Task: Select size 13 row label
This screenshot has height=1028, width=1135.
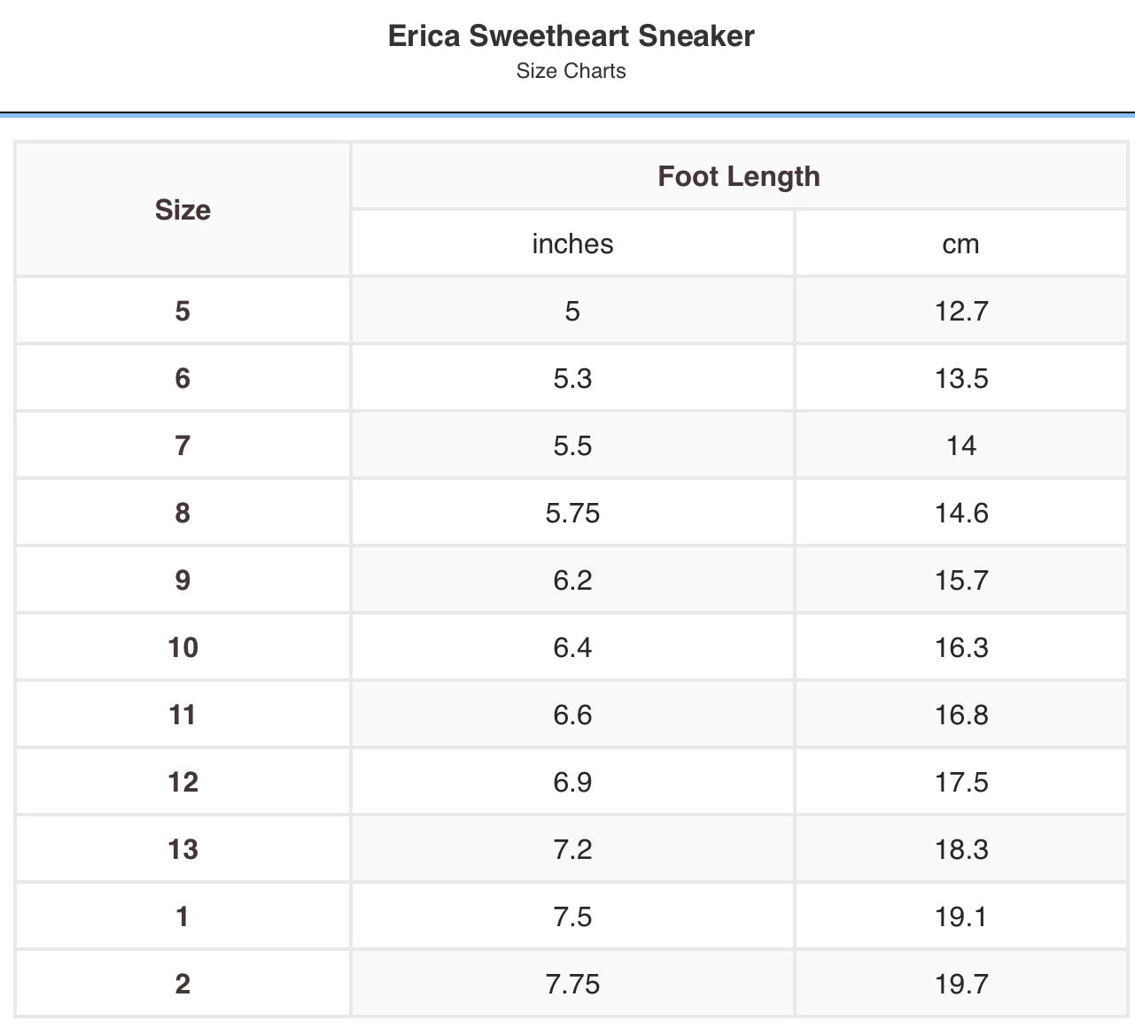Action: [183, 849]
